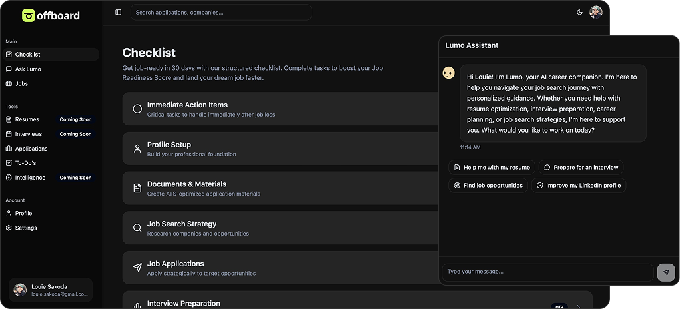
Task: Expand Immediate Action Items section
Action: pyautogui.click(x=280, y=109)
